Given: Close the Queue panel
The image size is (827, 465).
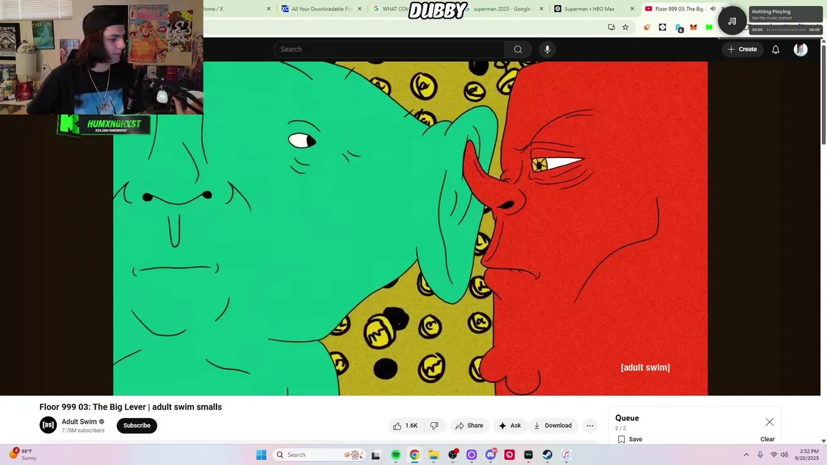Looking at the screenshot, I should (x=769, y=422).
